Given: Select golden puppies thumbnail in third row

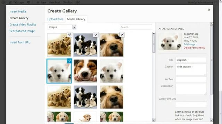Looking at the screenshot, I should (x=59, y=97).
